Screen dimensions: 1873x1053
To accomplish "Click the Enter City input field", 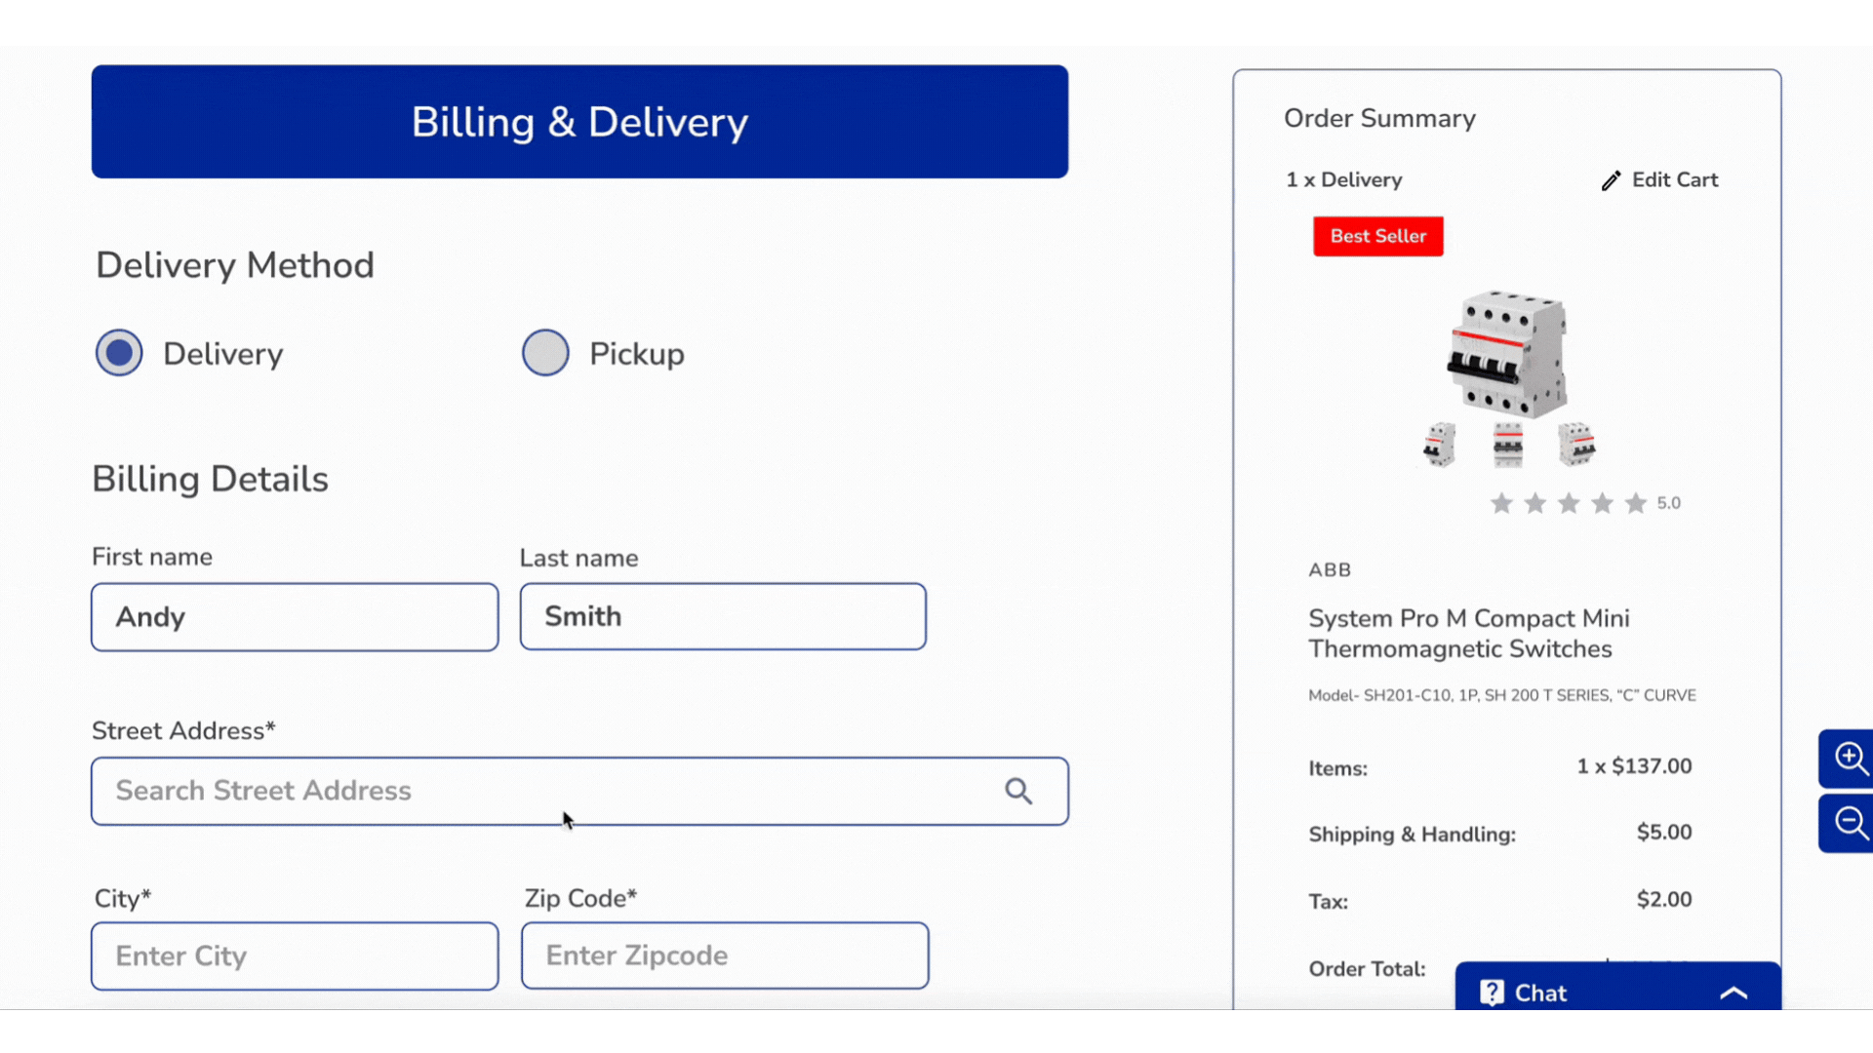I will pyautogui.click(x=295, y=955).
